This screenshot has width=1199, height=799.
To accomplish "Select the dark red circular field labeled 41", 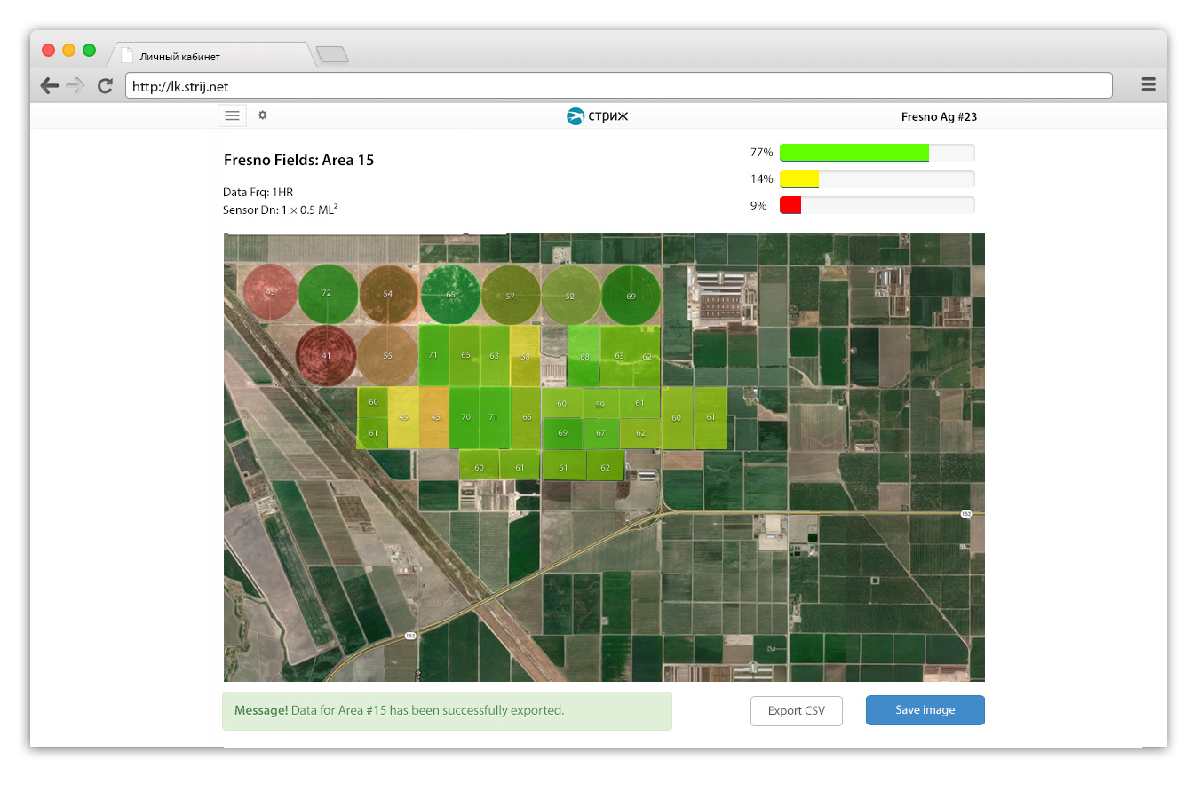I will (x=326, y=355).
